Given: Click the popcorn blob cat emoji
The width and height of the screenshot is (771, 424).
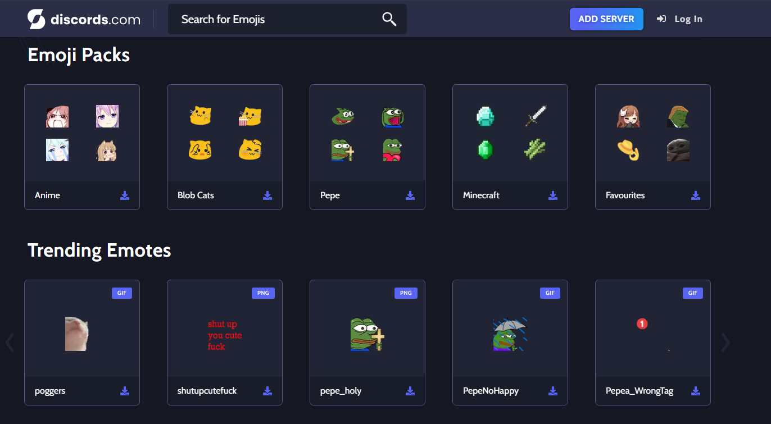Looking at the screenshot, I should (250, 116).
